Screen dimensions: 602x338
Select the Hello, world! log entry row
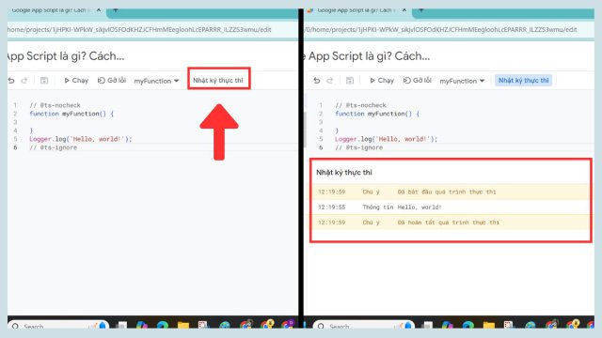tap(451, 207)
